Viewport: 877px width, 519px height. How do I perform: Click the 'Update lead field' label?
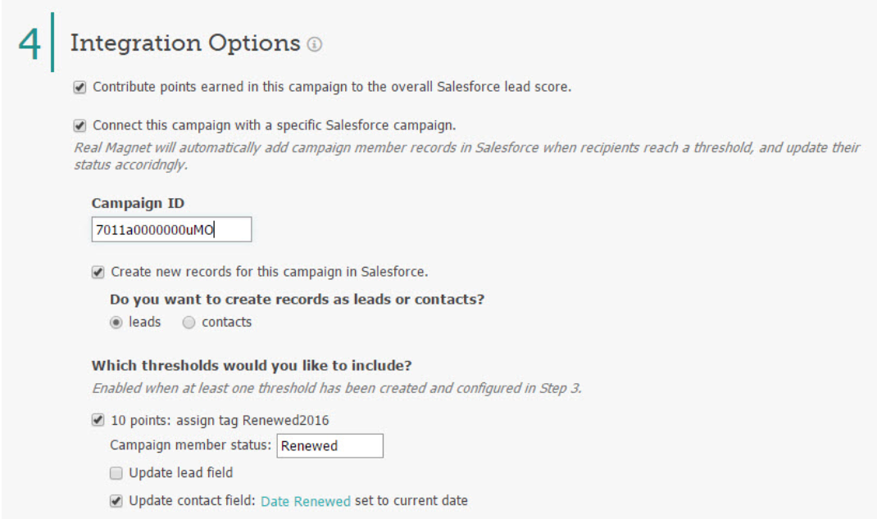click(180, 472)
